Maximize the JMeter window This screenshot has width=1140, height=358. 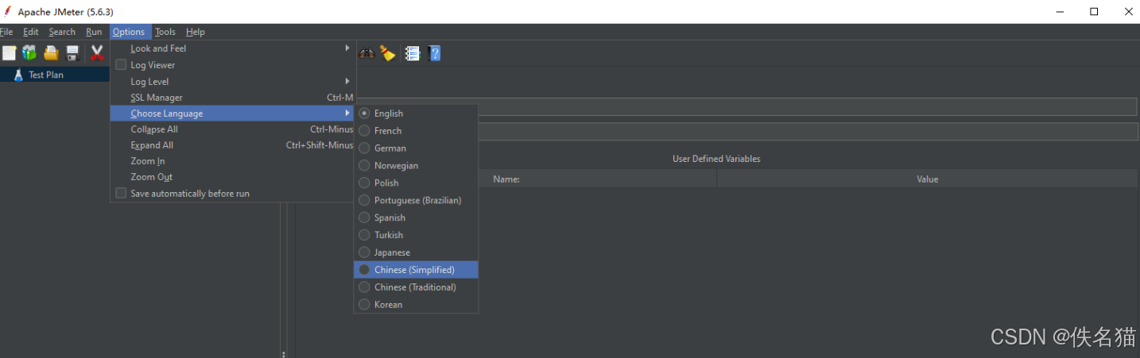1094,11
